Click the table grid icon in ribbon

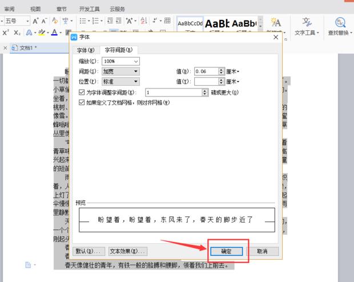[x=167, y=21]
